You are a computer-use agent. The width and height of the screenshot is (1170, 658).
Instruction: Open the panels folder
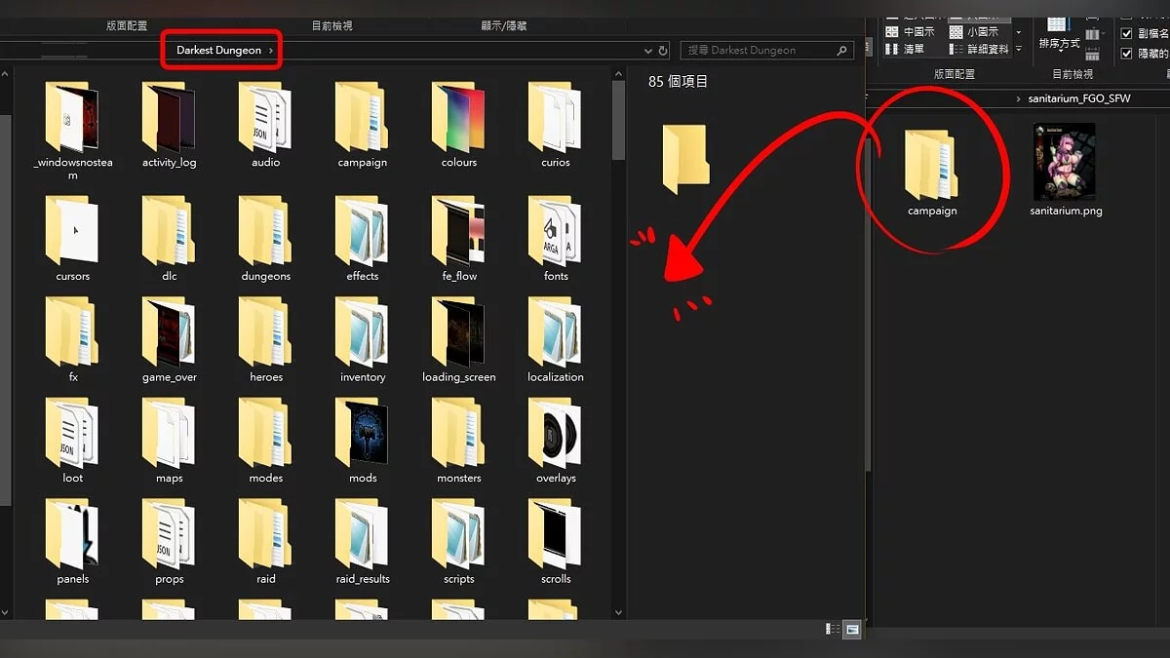click(x=72, y=541)
